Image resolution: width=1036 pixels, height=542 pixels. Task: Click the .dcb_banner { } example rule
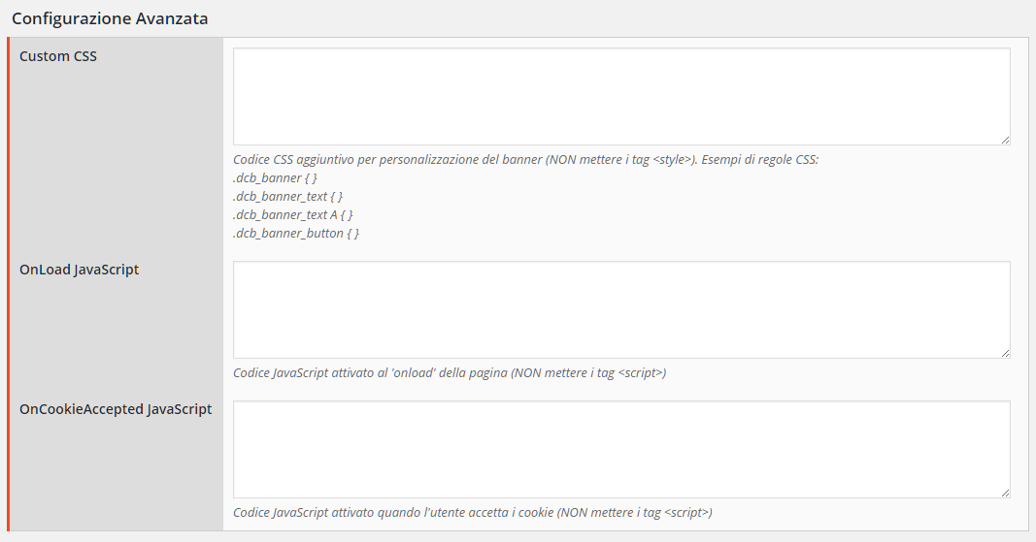275,177
